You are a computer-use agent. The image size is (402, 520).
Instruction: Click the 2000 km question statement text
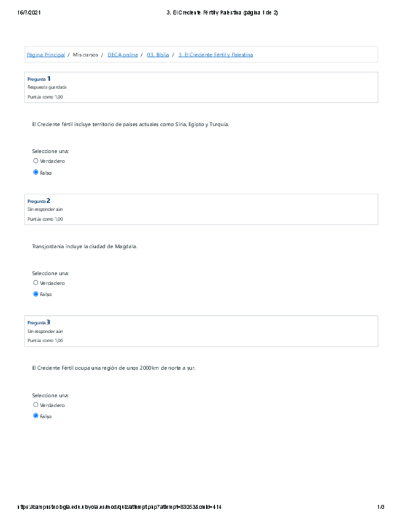click(x=114, y=368)
